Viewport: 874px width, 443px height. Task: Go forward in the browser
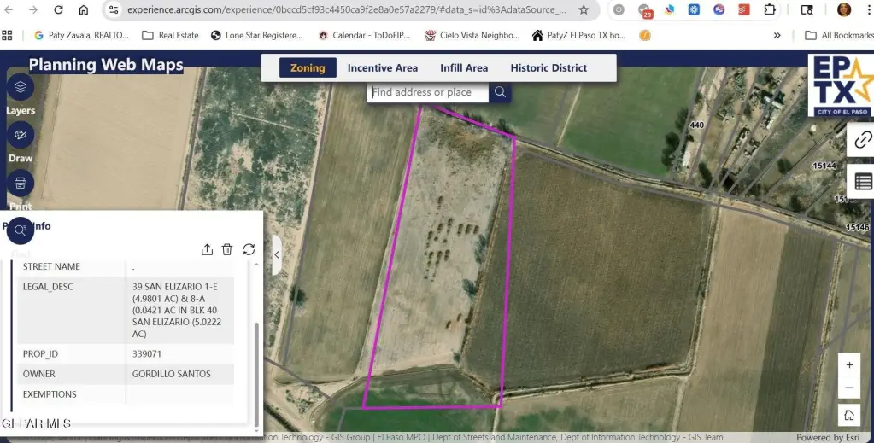coord(33,9)
